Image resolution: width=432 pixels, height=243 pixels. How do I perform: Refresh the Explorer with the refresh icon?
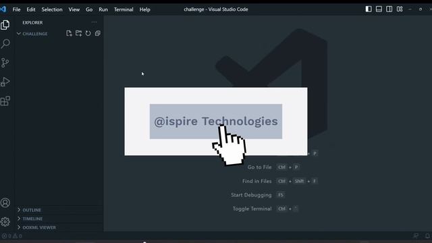88,33
